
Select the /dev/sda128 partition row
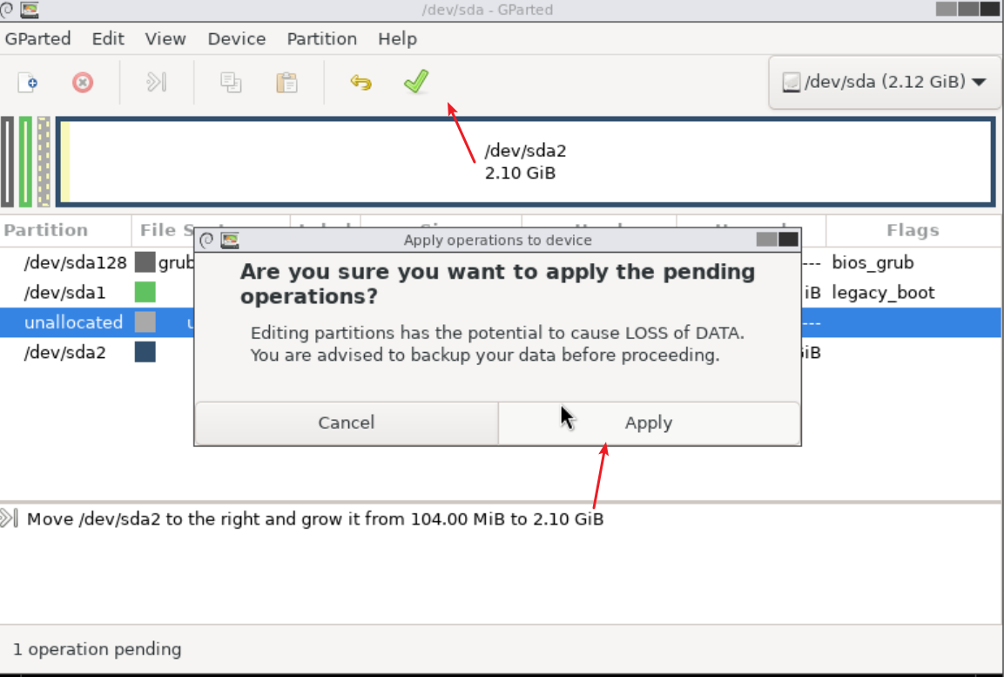coord(76,262)
